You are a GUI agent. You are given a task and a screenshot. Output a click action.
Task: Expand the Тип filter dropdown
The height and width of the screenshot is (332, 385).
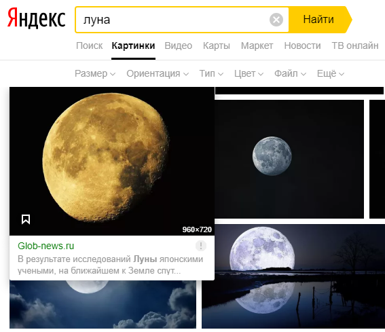[x=211, y=73]
